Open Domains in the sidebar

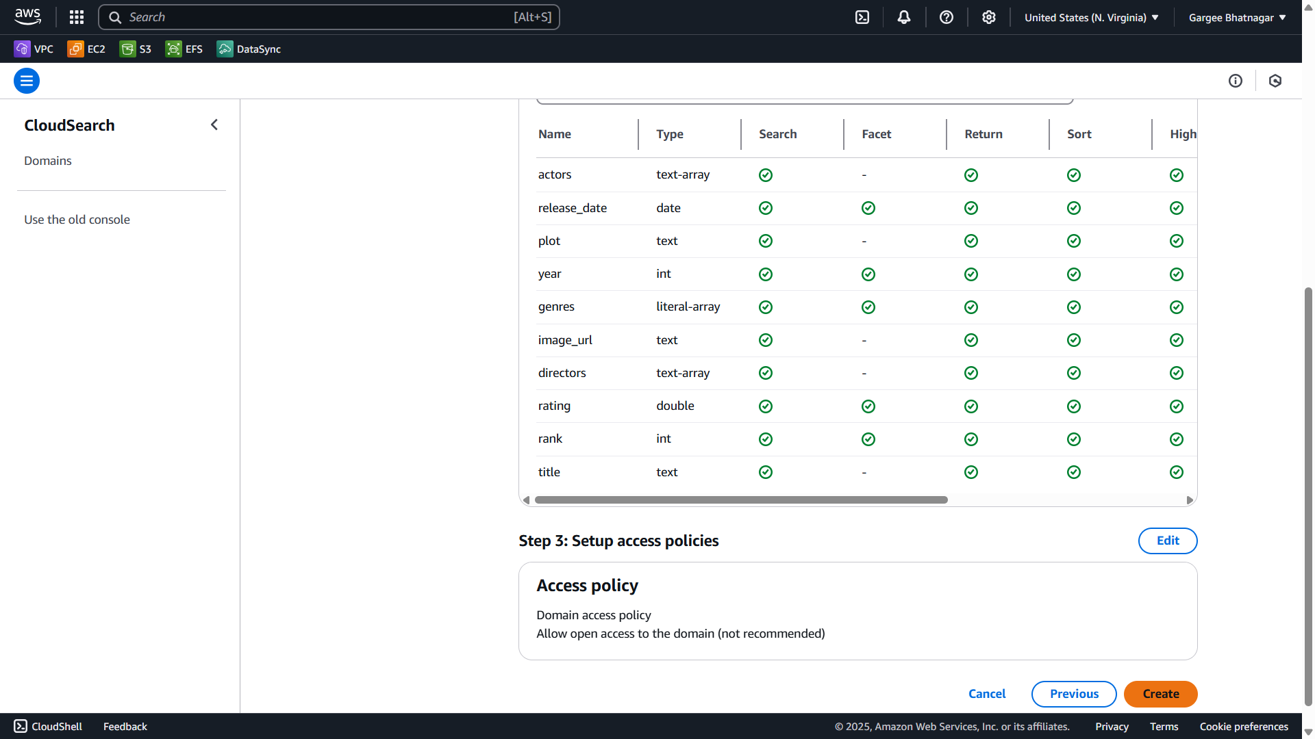point(48,161)
